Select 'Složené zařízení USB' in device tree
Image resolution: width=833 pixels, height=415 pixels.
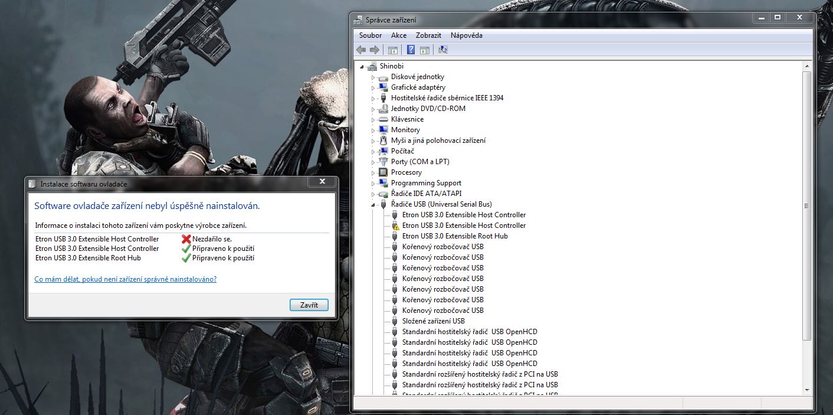(x=434, y=321)
